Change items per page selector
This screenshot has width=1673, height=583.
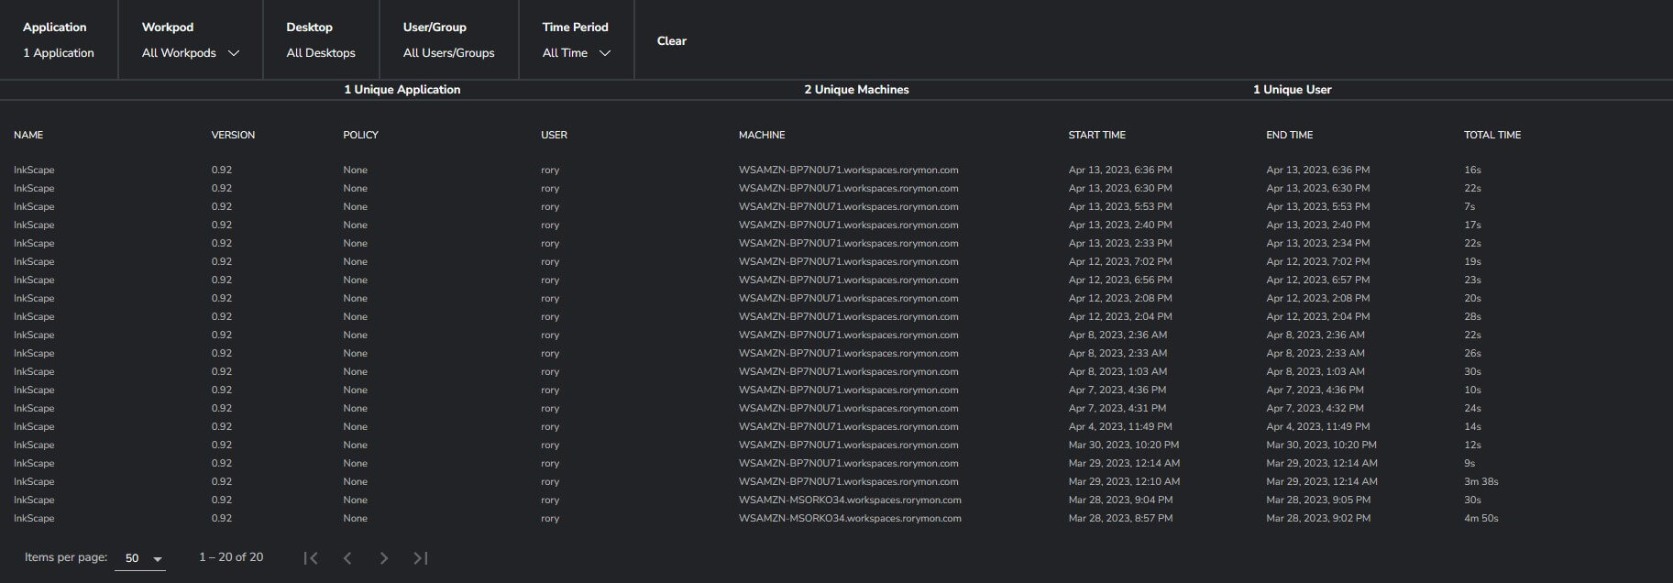coord(140,558)
